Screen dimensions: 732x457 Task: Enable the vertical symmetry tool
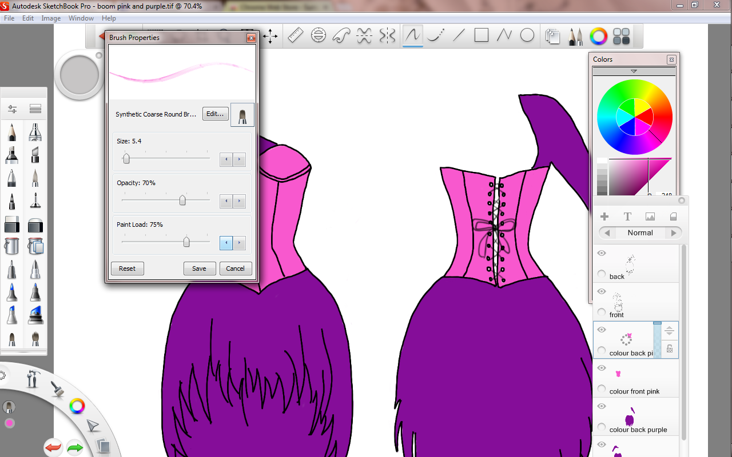click(x=387, y=36)
